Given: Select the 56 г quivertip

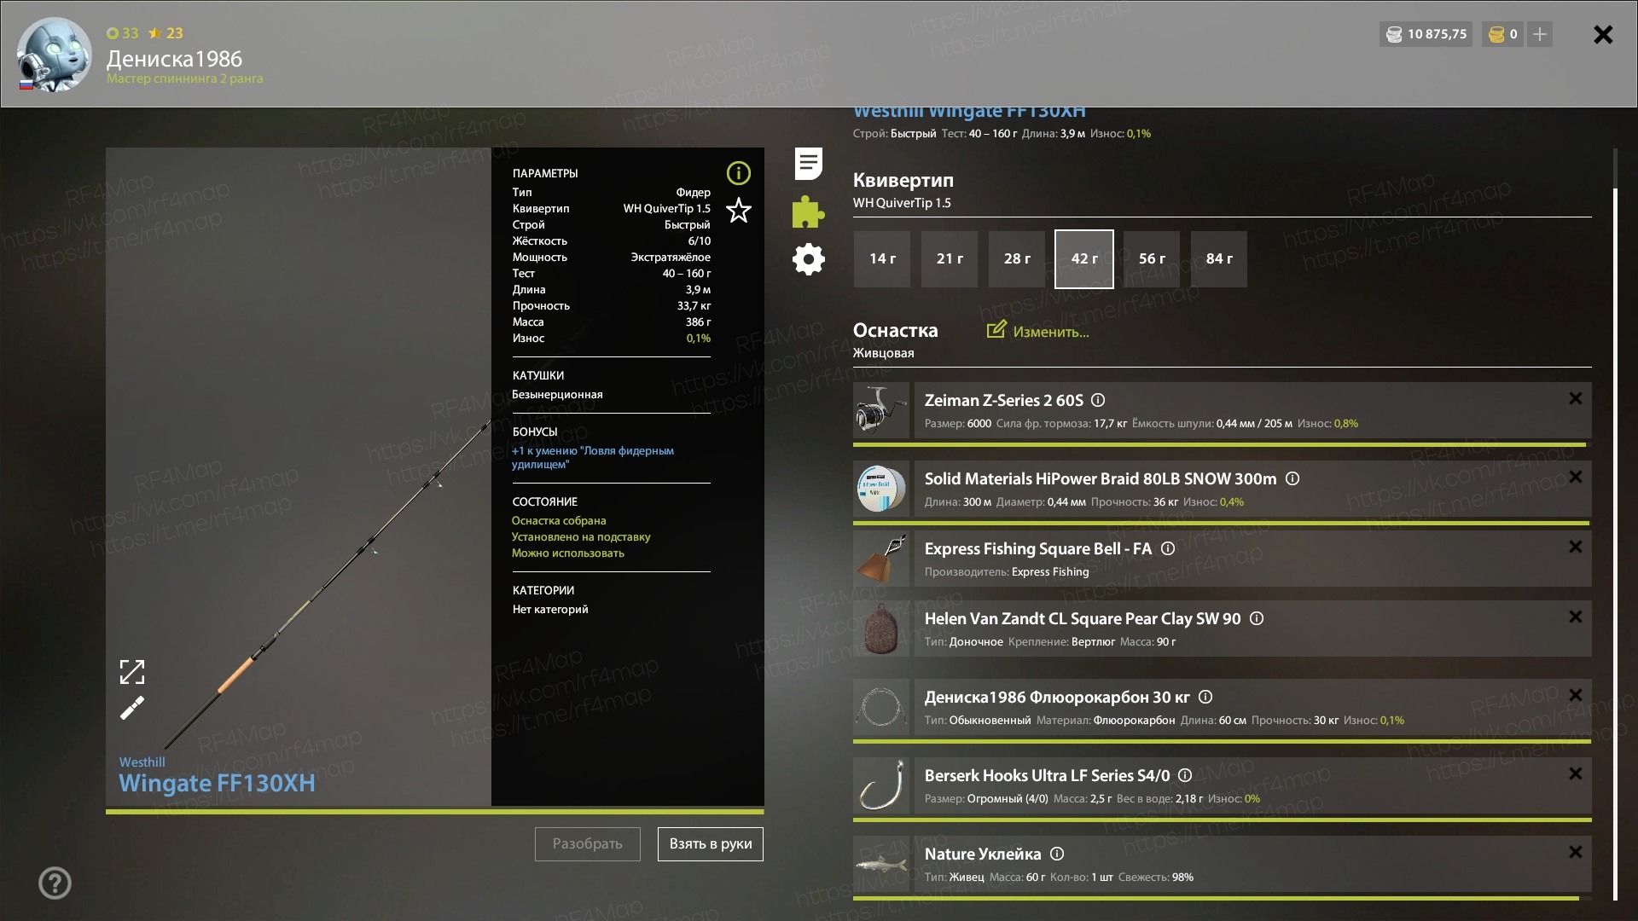Looking at the screenshot, I should [1152, 258].
